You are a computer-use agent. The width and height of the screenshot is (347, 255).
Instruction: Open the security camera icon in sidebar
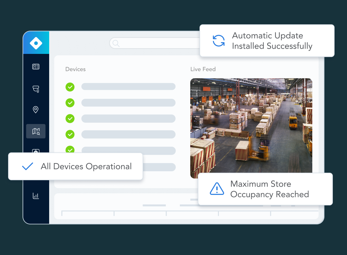tap(36, 89)
